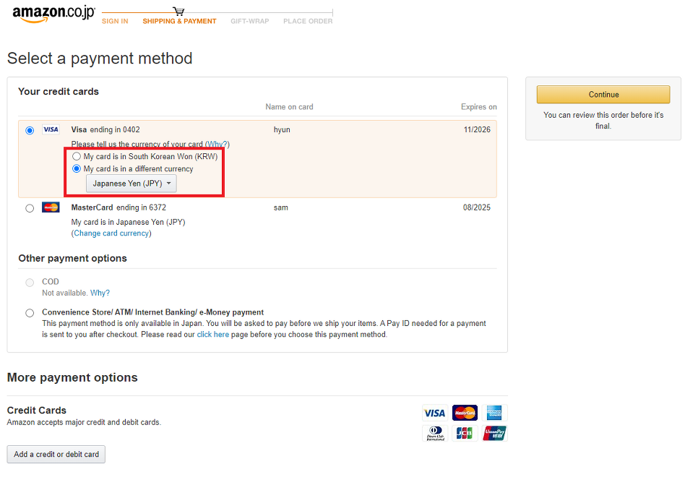Choose My card is in South Korean Won

pos(77,156)
